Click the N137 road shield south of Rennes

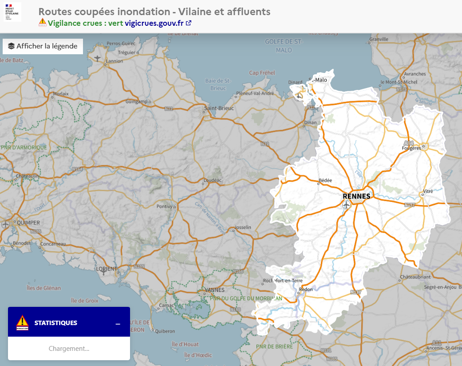coord(355,292)
